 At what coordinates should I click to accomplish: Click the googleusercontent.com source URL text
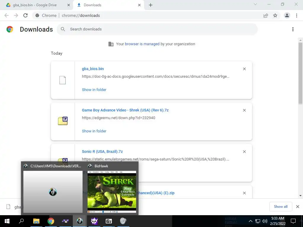pyautogui.click(x=156, y=77)
